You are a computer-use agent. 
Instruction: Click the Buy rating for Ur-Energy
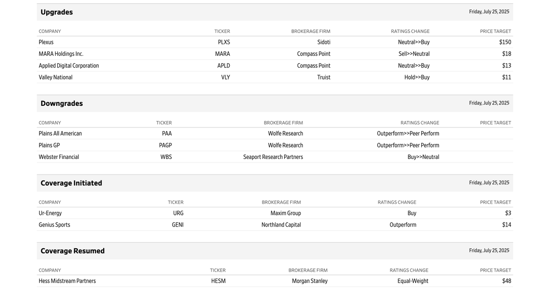pos(412,213)
